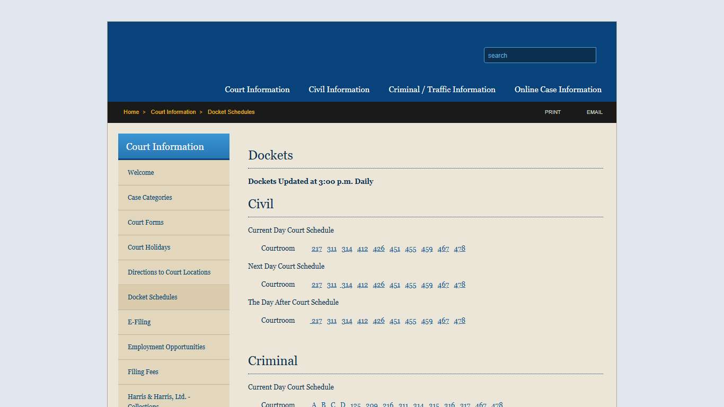724x407 pixels.
Task: Open Courtroom 217 current day civil schedule
Action: (x=316, y=249)
